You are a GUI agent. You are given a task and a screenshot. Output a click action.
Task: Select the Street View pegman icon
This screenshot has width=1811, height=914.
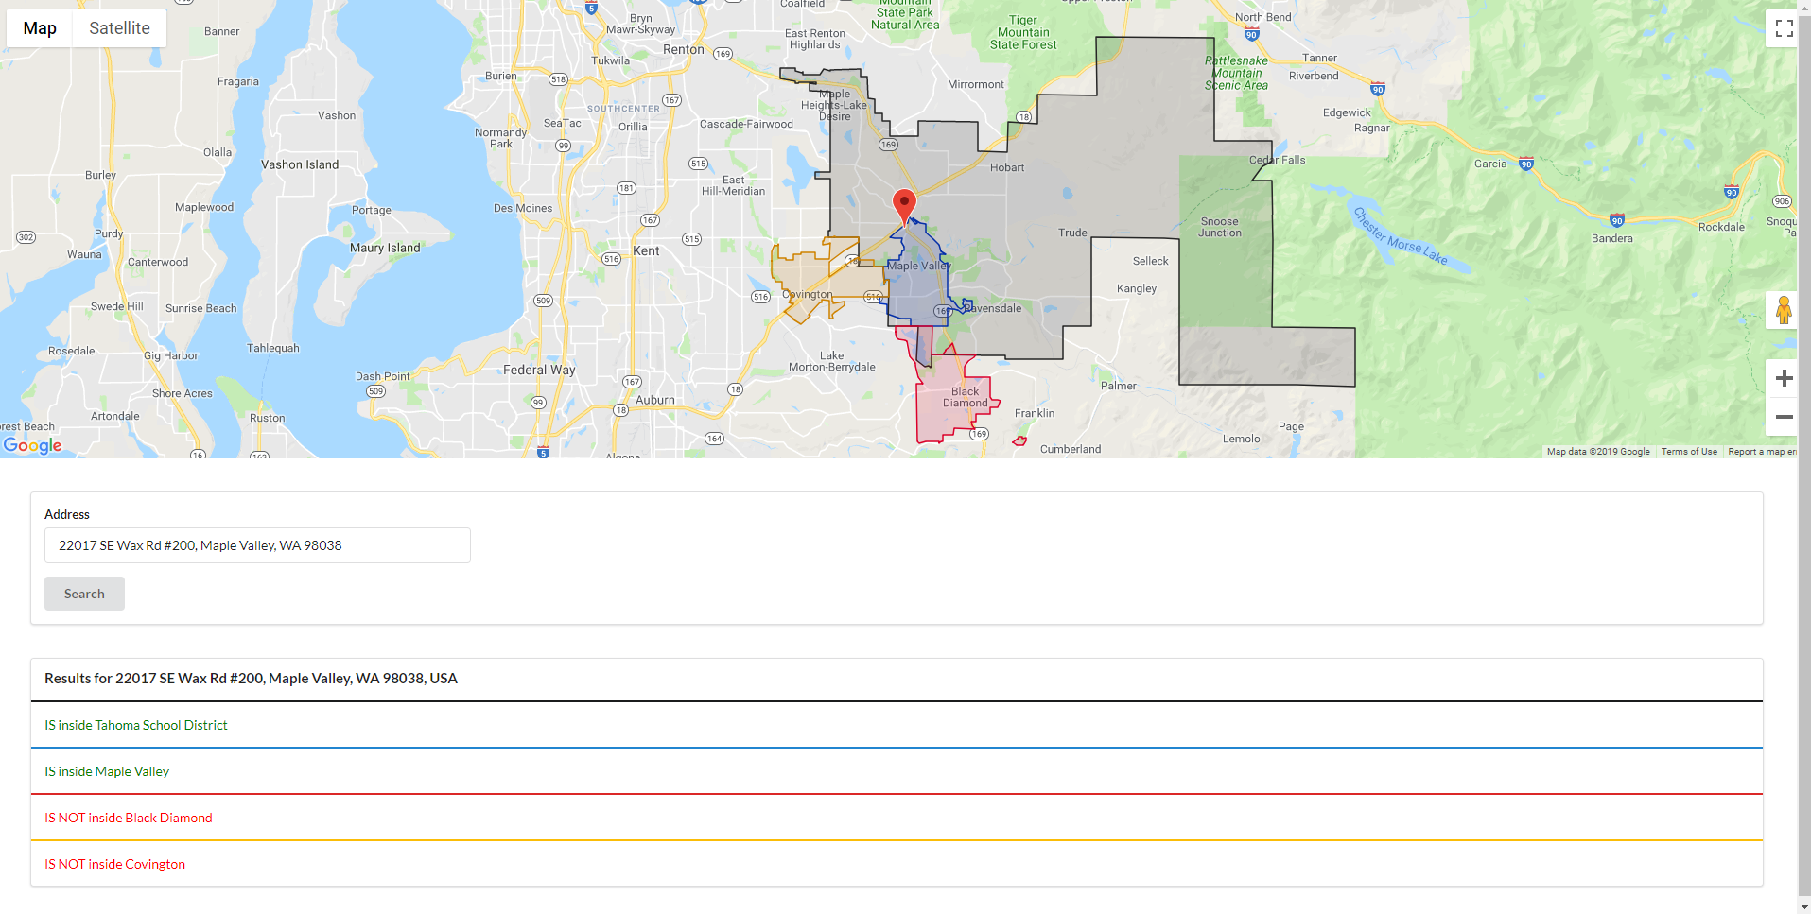pyautogui.click(x=1784, y=310)
